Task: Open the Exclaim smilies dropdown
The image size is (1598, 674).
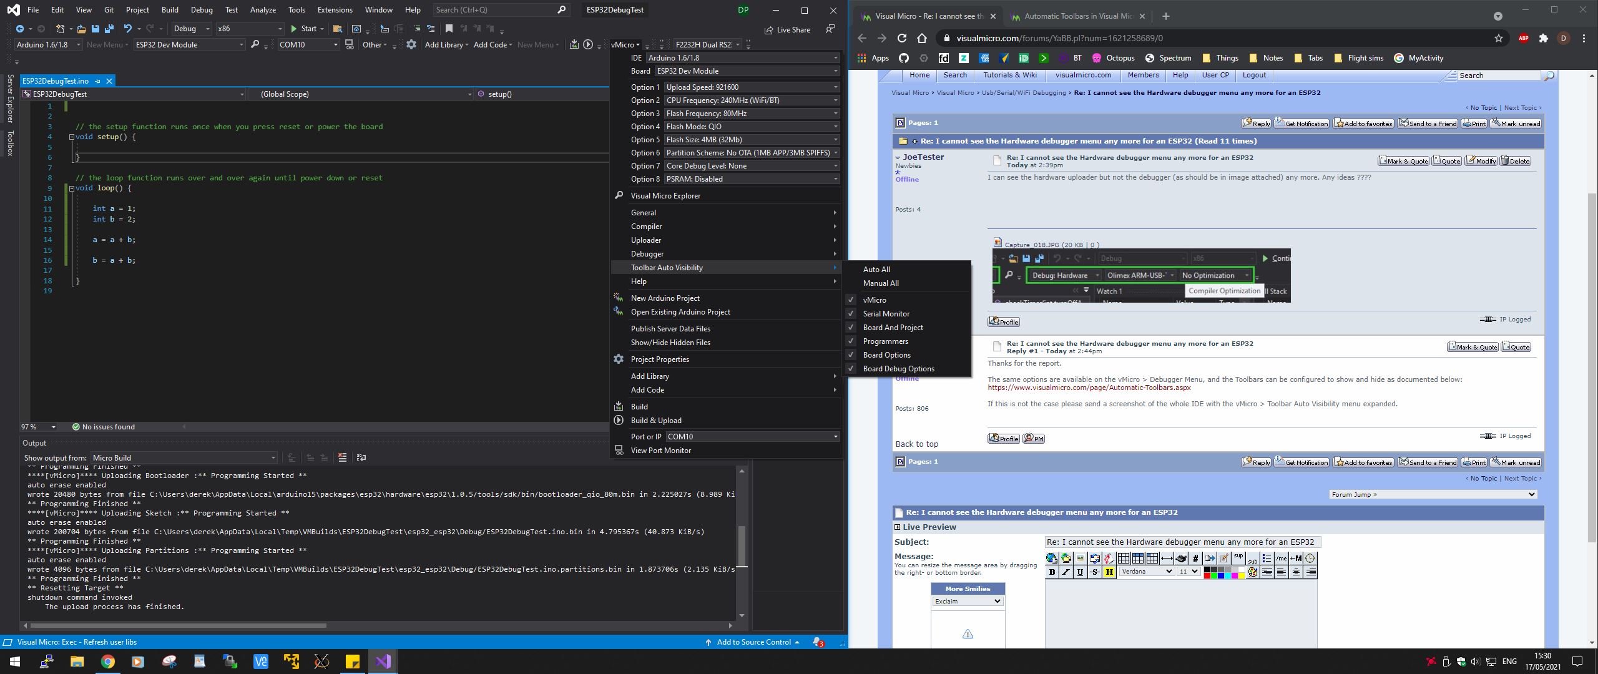Action: coord(968,602)
